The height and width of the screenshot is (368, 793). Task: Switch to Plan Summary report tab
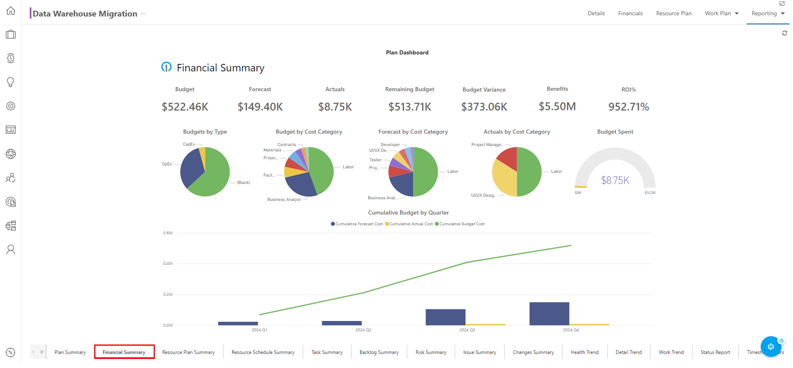pyautogui.click(x=70, y=352)
